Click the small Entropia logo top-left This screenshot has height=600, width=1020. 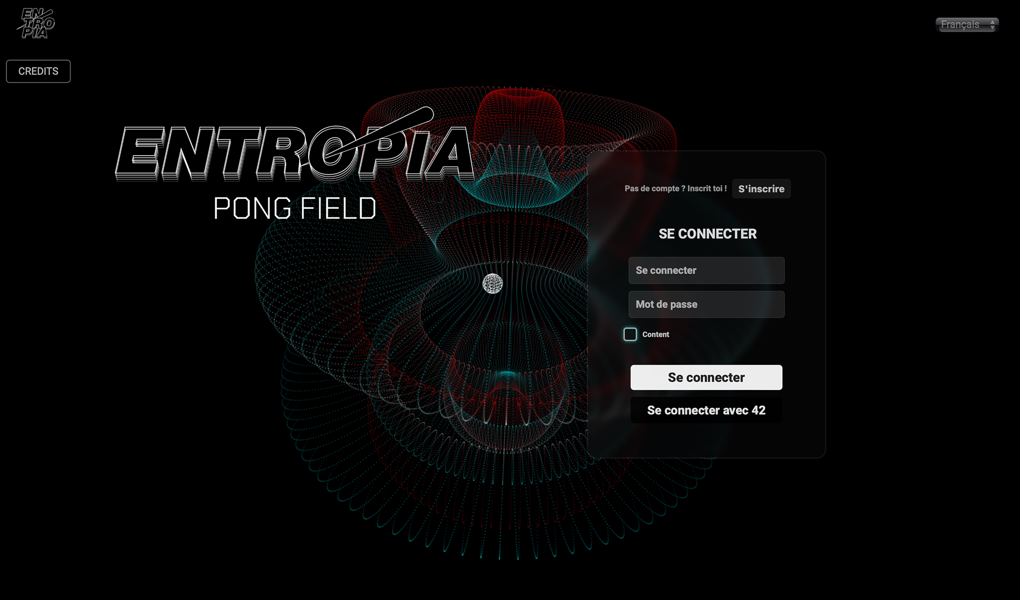click(x=36, y=23)
